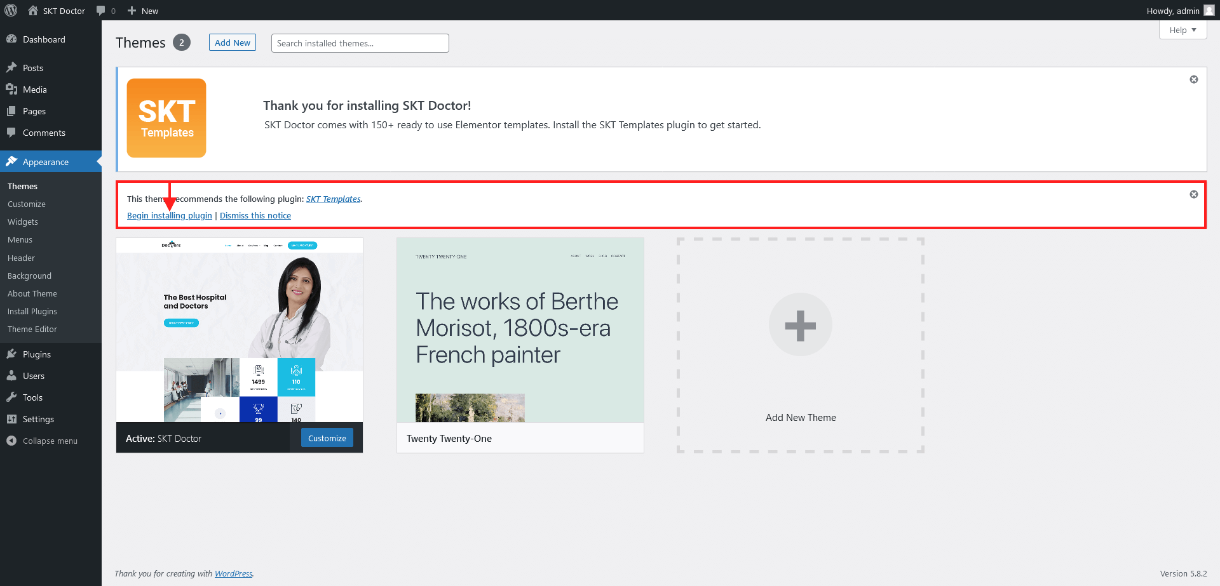Select Themes submenu item
This screenshot has height=586, width=1220.
pyautogui.click(x=22, y=186)
